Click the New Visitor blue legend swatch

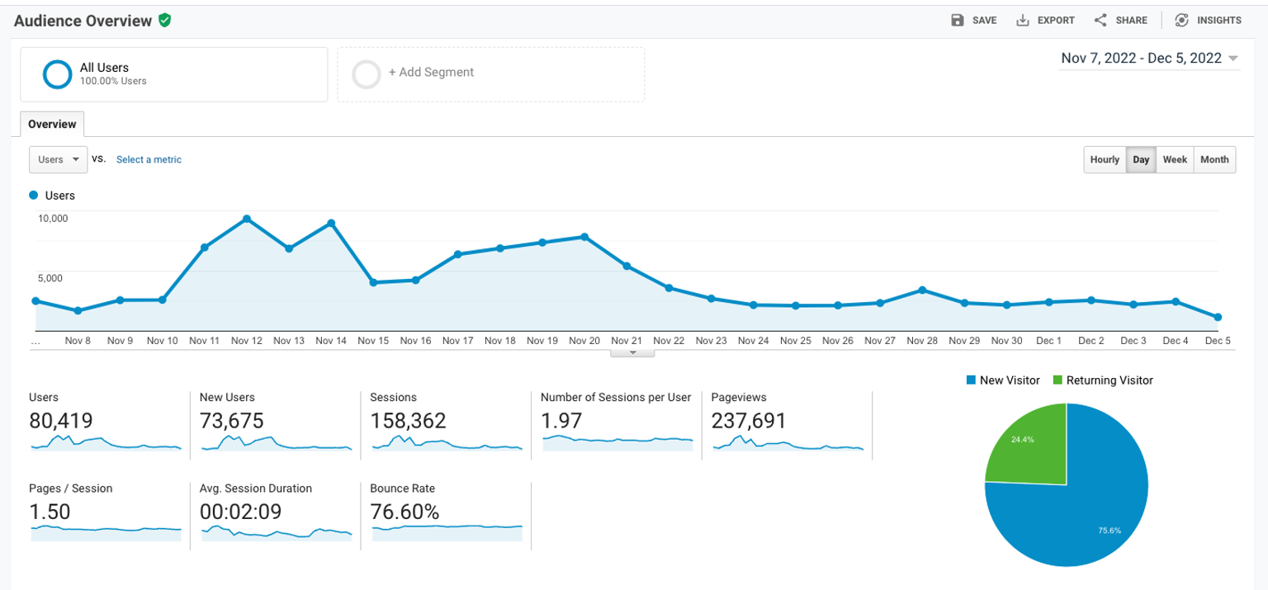(x=971, y=380)
